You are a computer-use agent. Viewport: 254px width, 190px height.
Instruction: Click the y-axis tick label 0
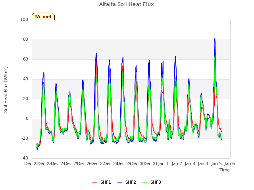(x=27, y=119)
